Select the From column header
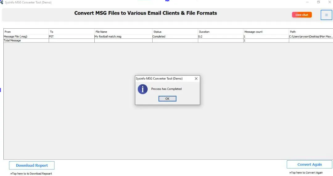The image size is (333, 176). tap(26, 32)
